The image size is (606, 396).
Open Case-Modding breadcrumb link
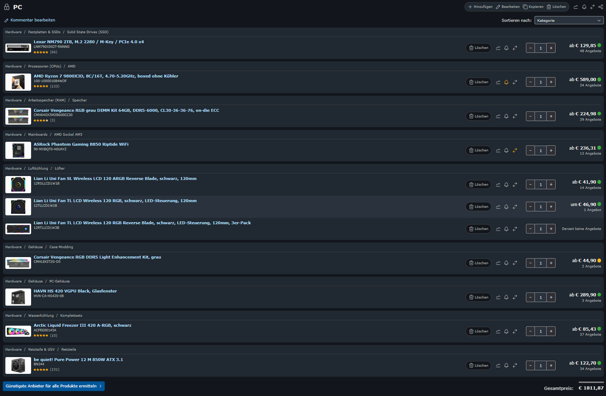coord(61,247)
